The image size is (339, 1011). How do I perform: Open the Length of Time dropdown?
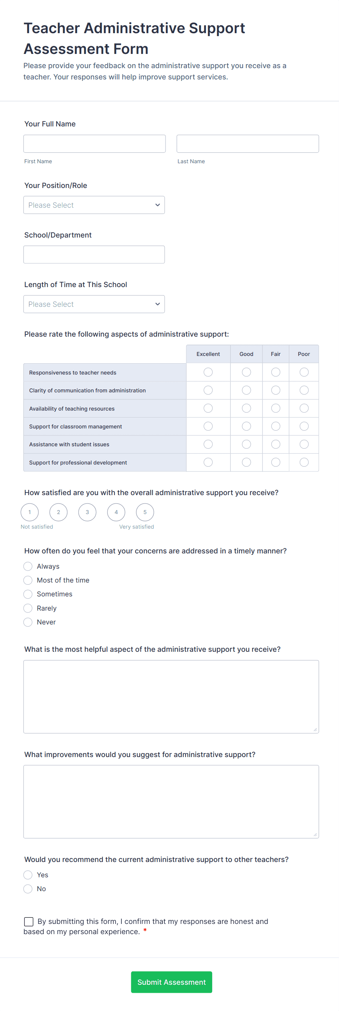[94, 304]
